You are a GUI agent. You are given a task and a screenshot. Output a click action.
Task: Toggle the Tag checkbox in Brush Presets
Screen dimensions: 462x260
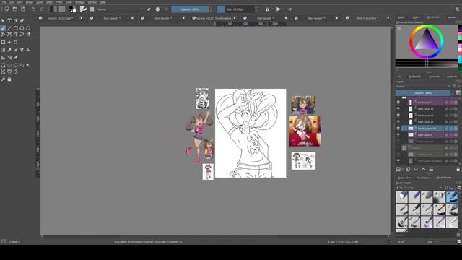(x=447, y=188)
